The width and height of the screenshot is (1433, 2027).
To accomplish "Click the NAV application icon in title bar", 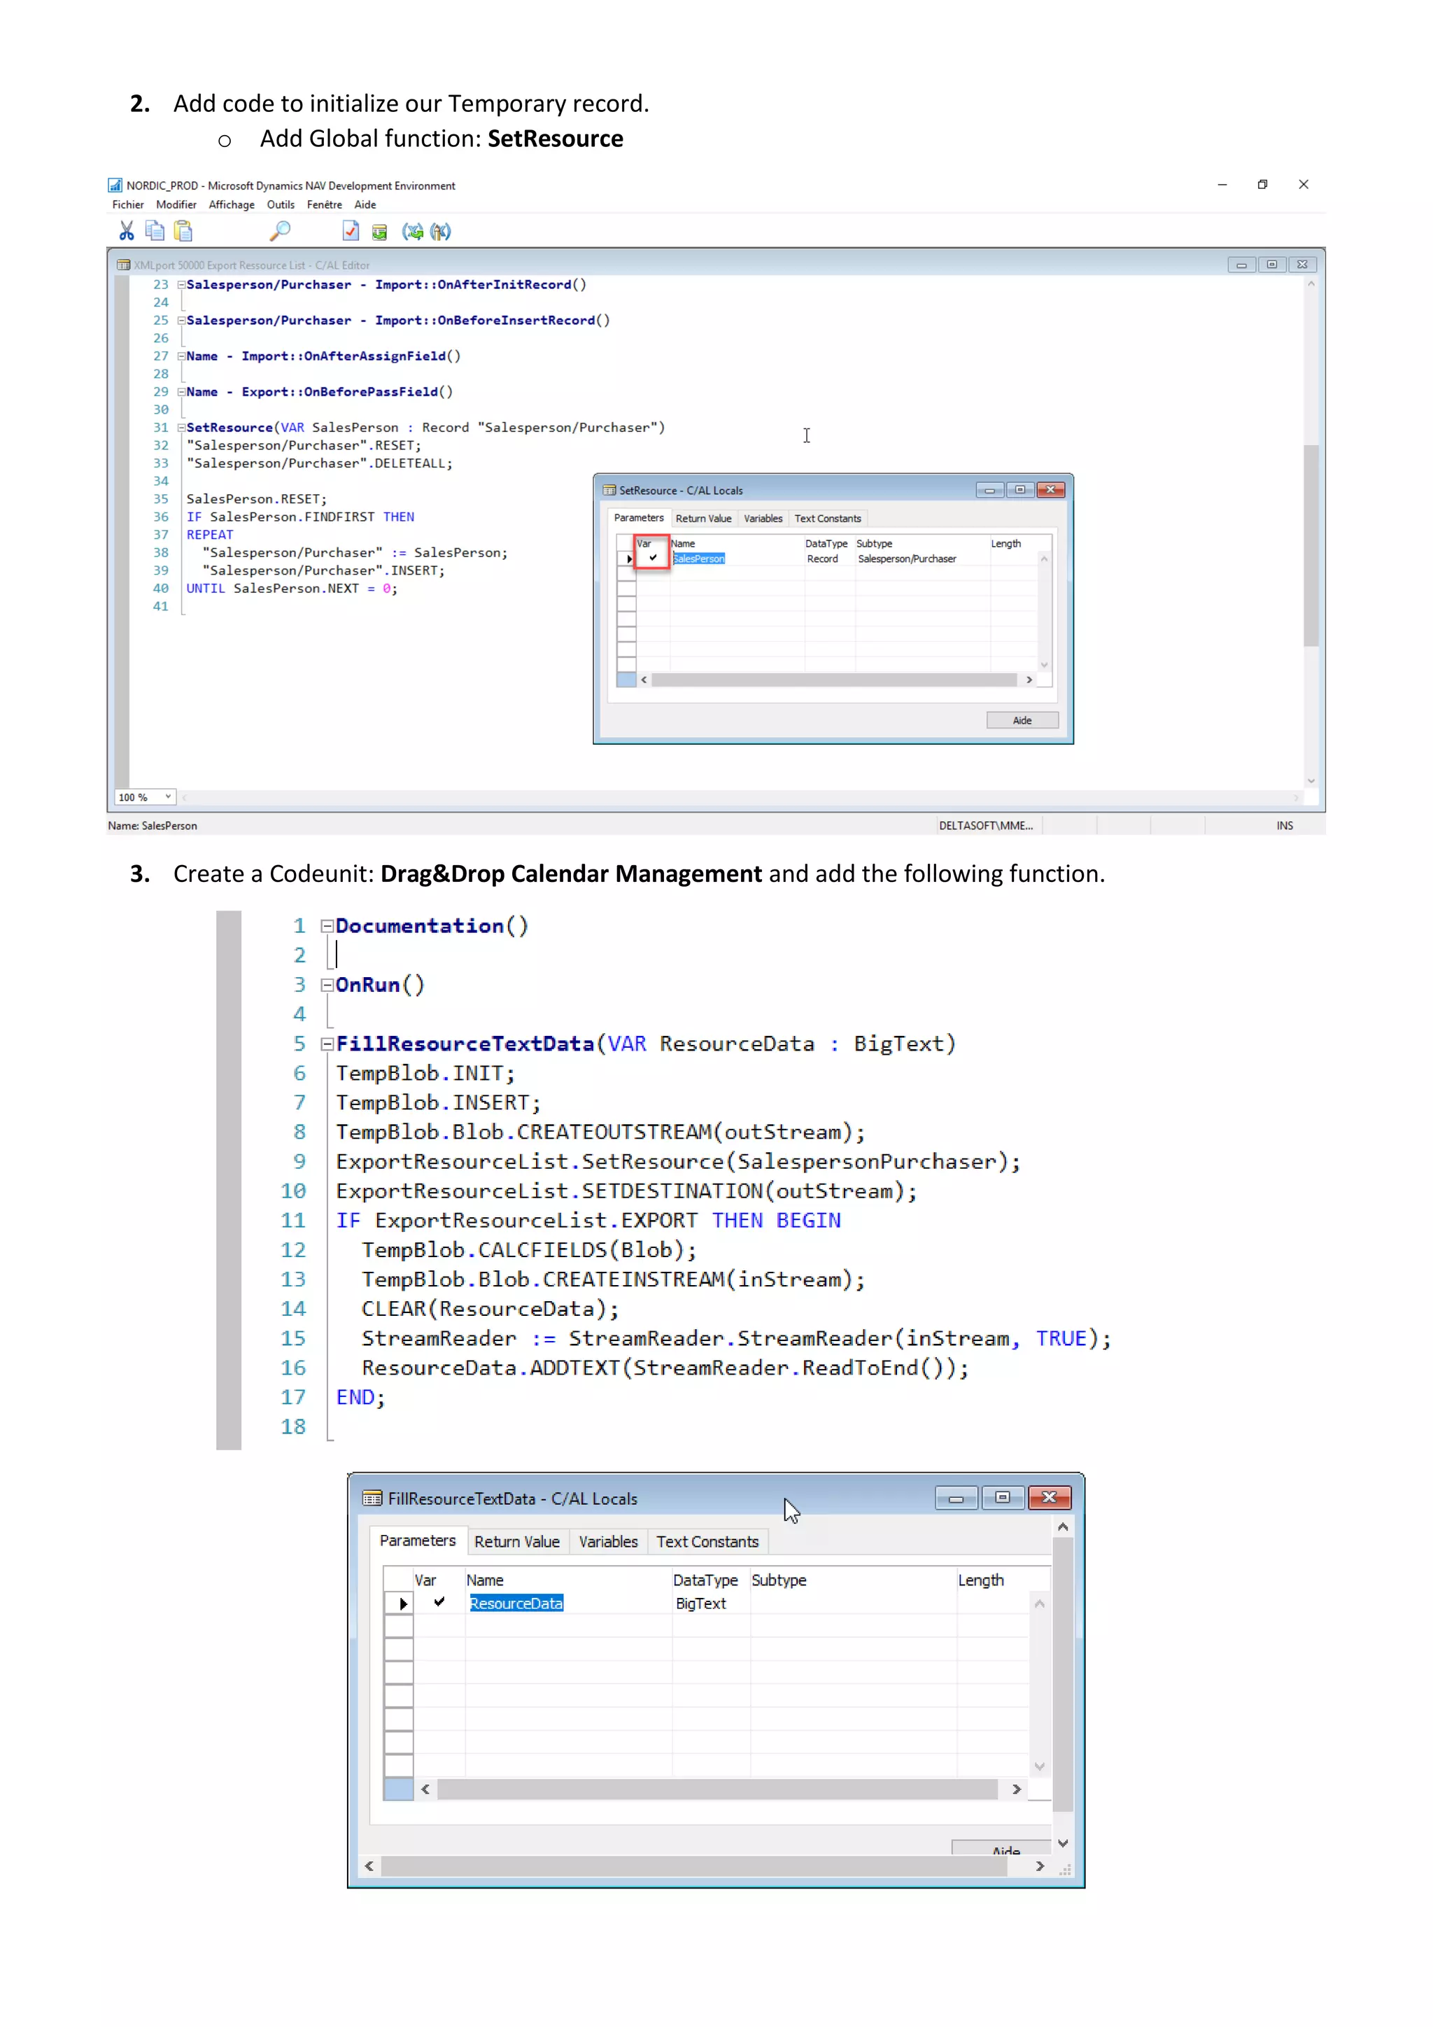I will [115, 185].
